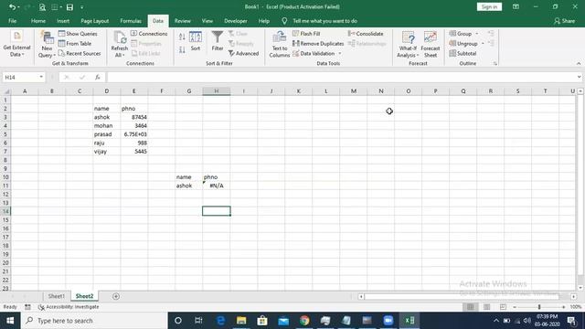This screenshot has width=585, height=329.
Task: Expand Ungroup dropdown arrow
Action: tap(483, 44)
